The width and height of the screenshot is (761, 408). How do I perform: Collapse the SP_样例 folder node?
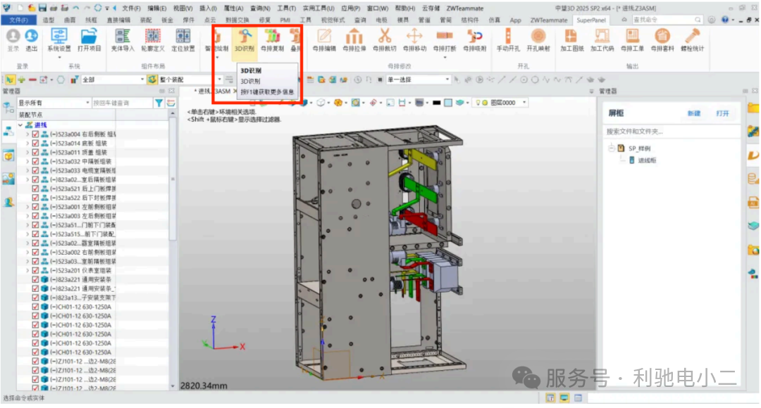pos(612,148)
